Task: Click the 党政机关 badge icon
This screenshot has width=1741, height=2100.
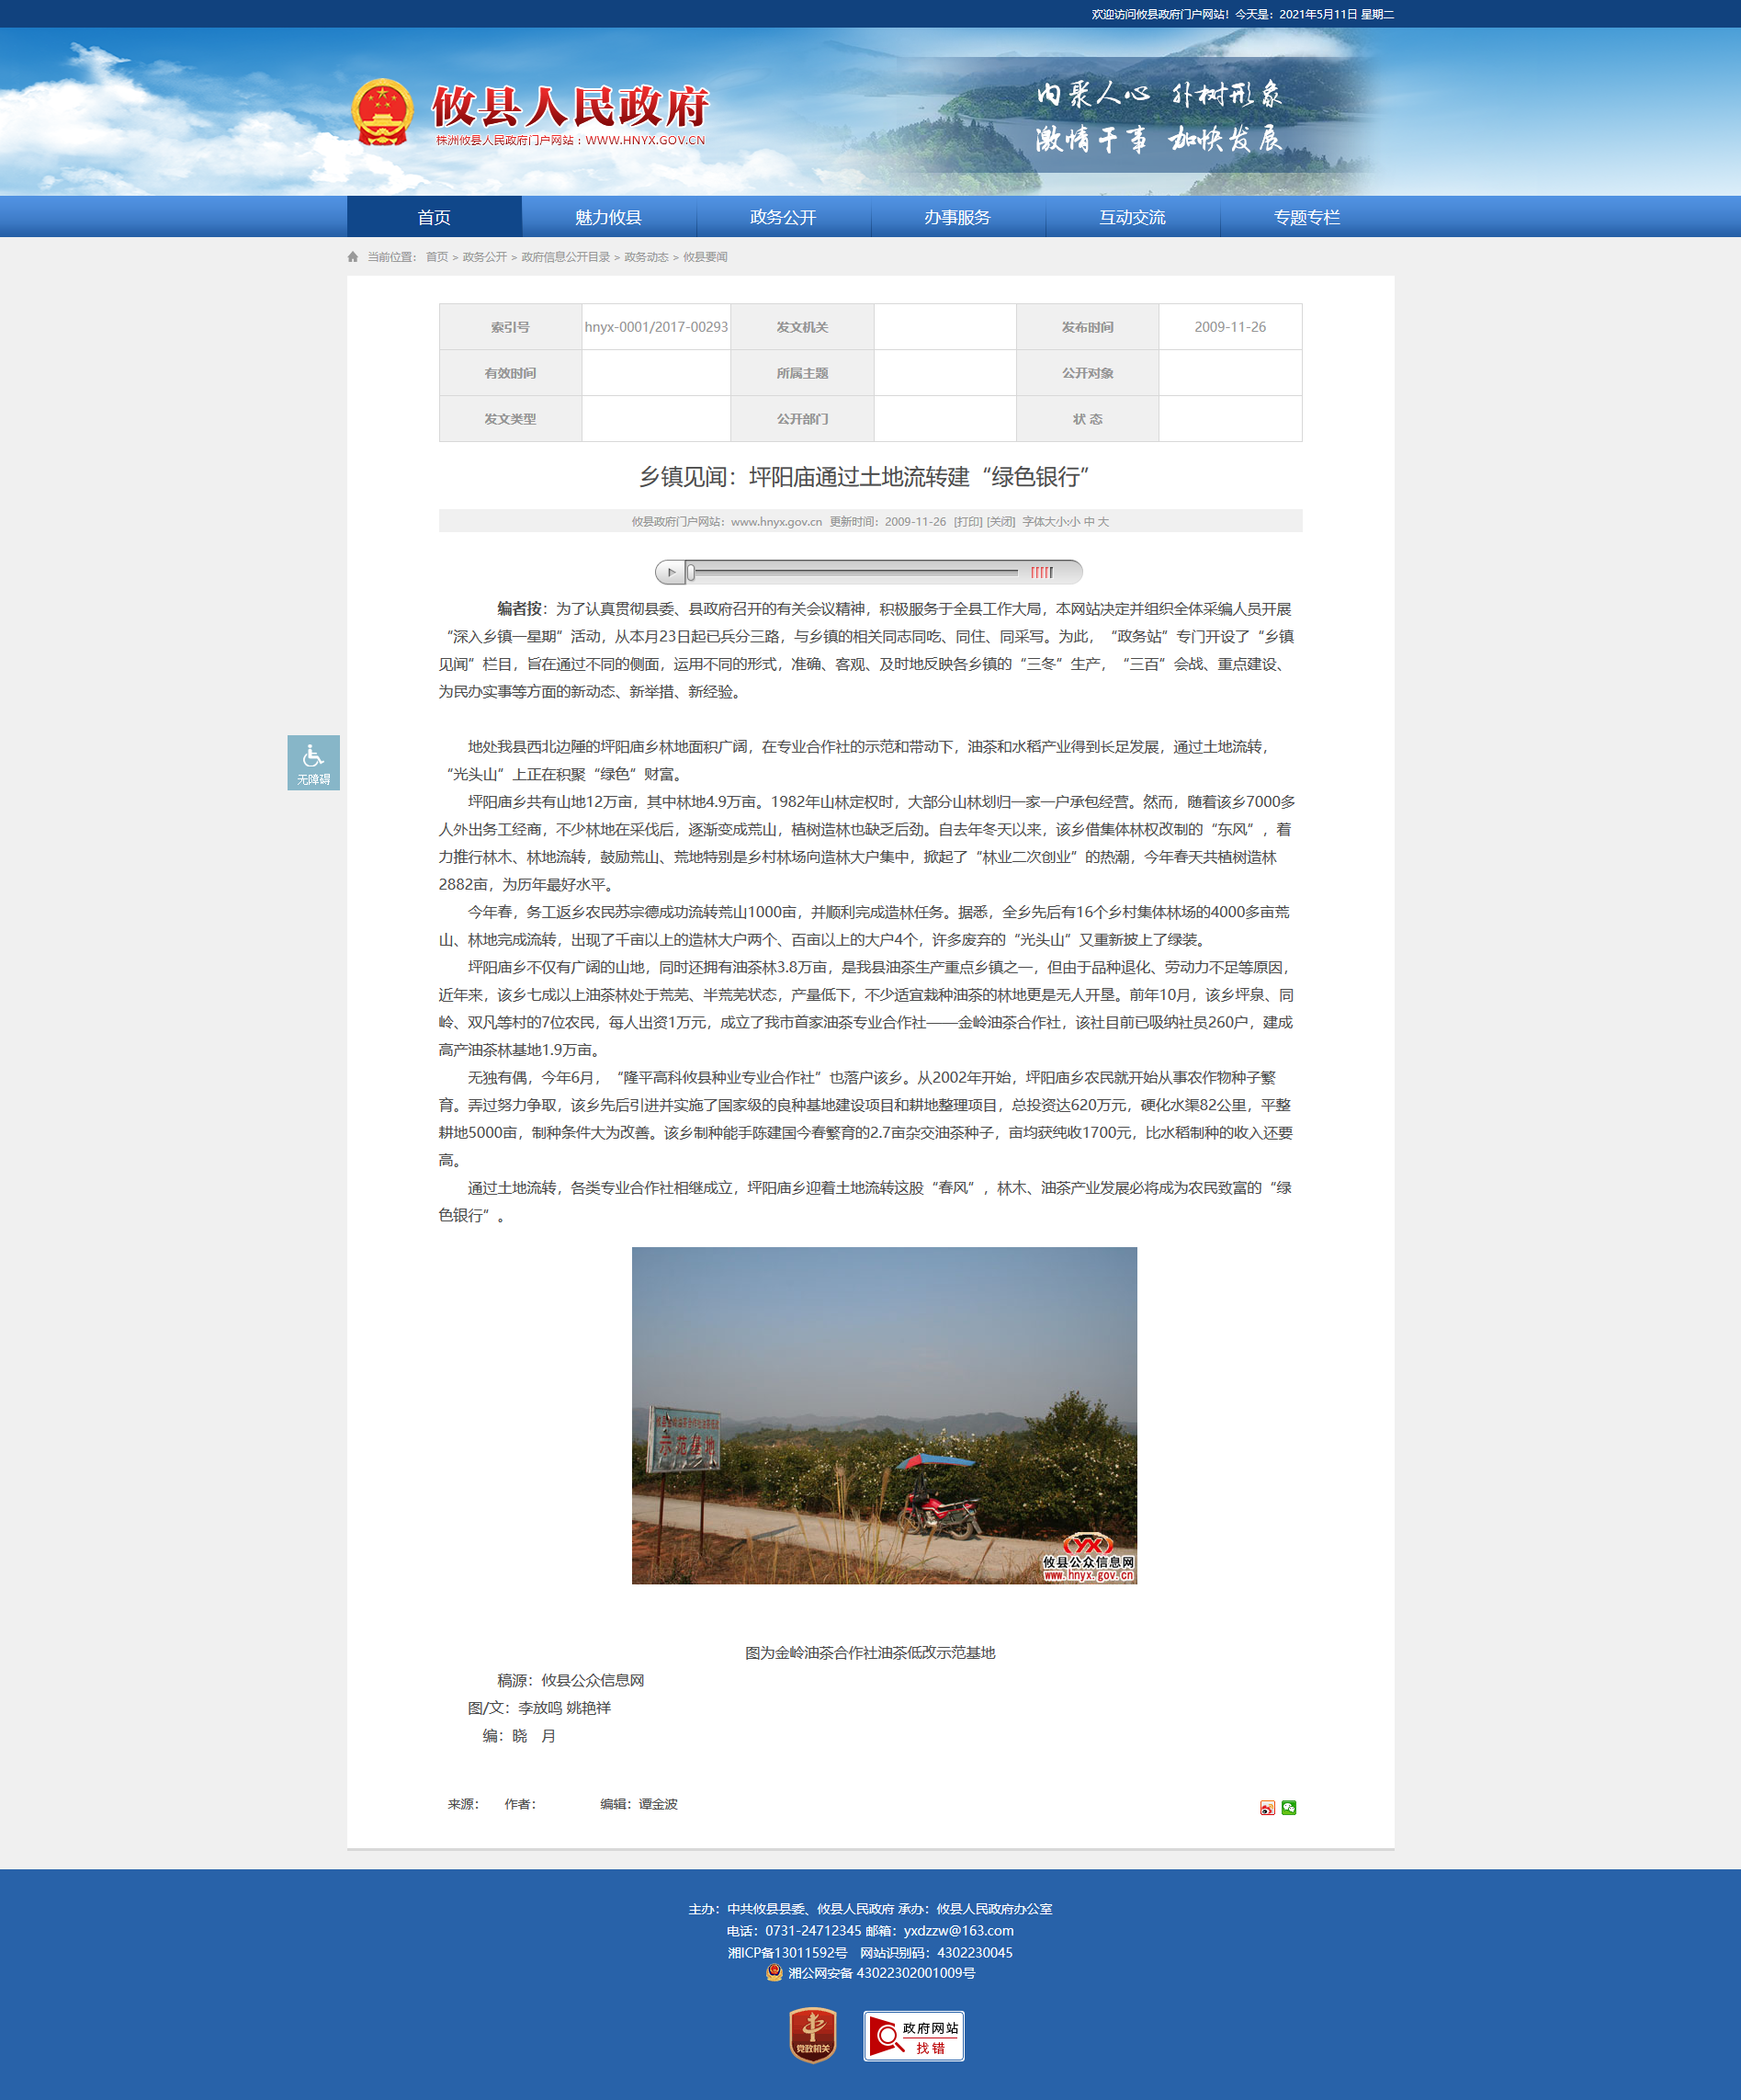Action: 812,2035
